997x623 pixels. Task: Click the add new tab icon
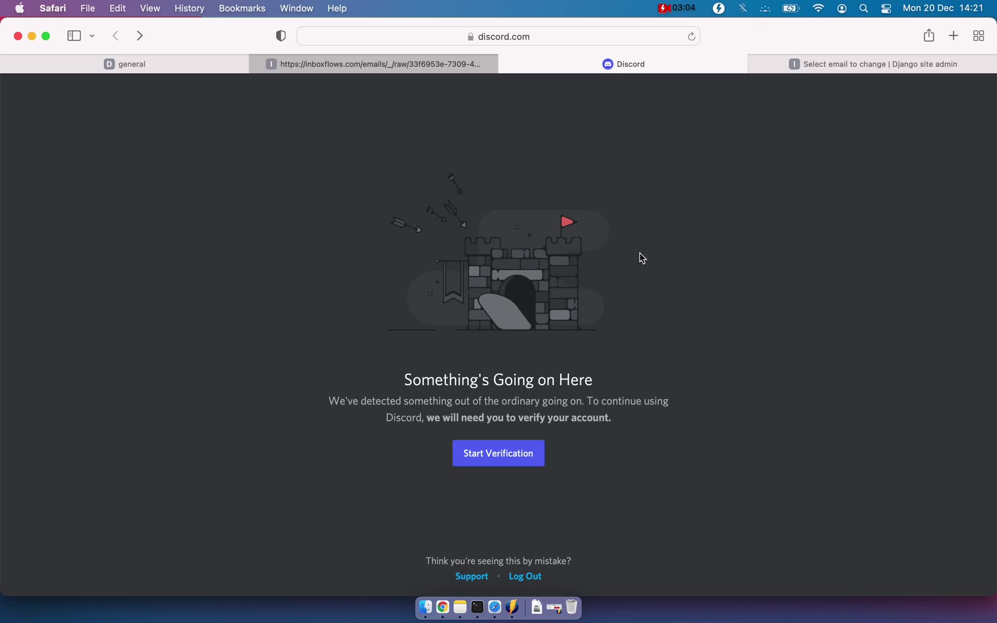(953, 36)
